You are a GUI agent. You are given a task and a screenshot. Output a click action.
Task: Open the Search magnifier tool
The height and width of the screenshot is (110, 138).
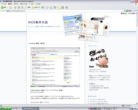point(28,7)
